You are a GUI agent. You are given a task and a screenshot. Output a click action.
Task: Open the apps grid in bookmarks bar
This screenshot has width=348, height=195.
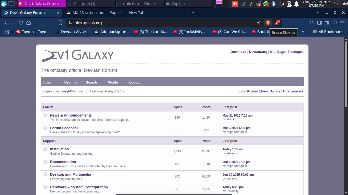click(7, 32)
